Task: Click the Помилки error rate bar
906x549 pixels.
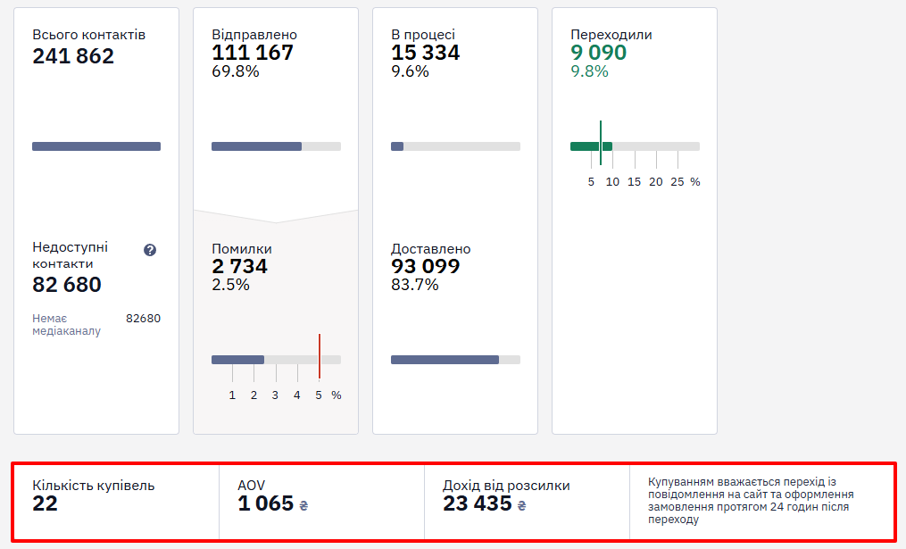Action: click(x=276, y=360)
